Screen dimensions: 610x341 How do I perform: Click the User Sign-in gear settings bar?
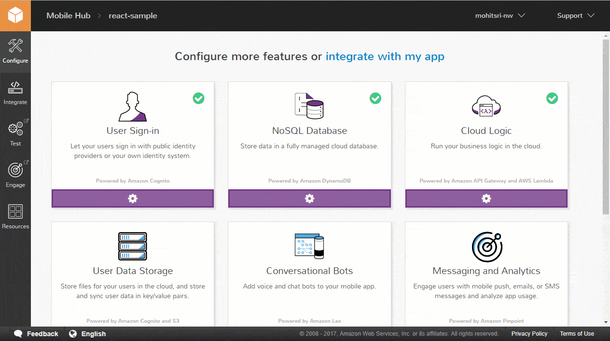tap(133, 198)
